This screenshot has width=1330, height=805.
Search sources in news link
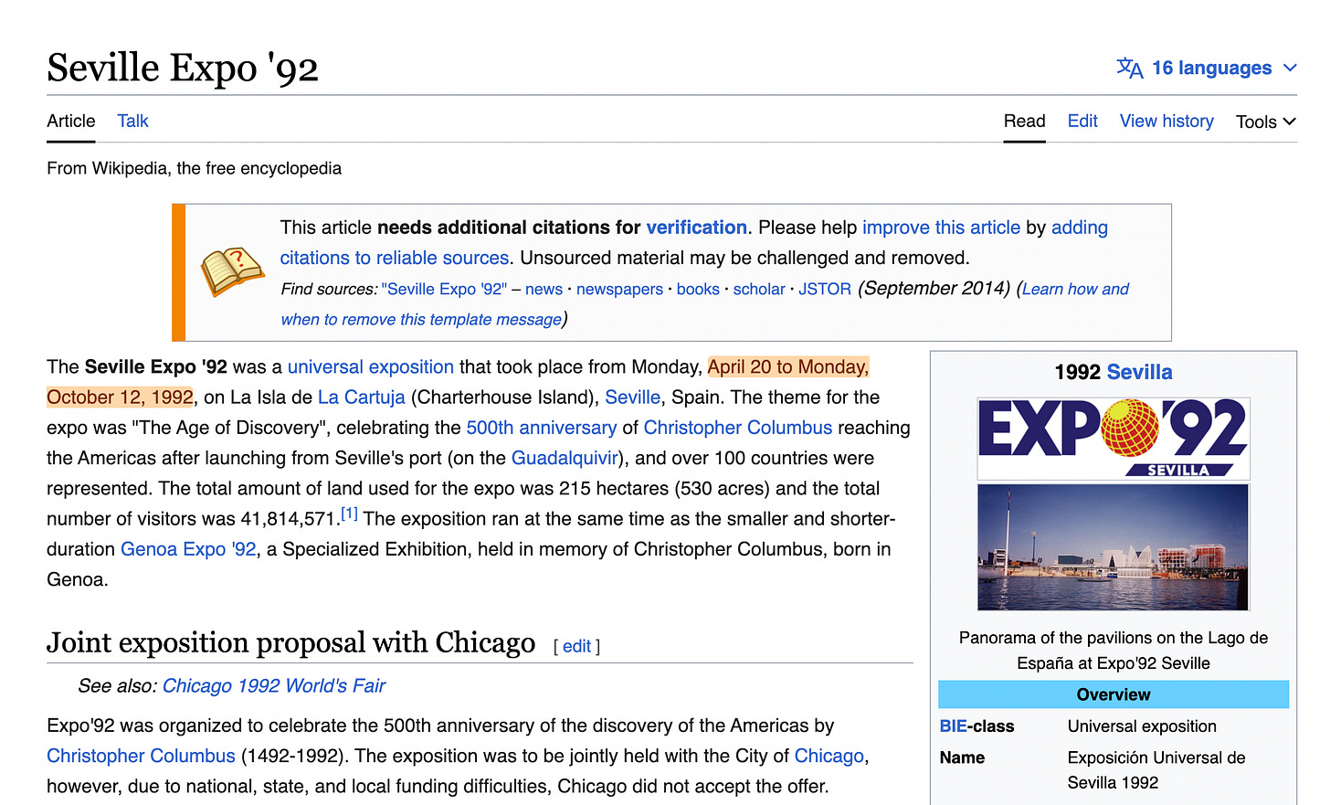pos(544,290)
